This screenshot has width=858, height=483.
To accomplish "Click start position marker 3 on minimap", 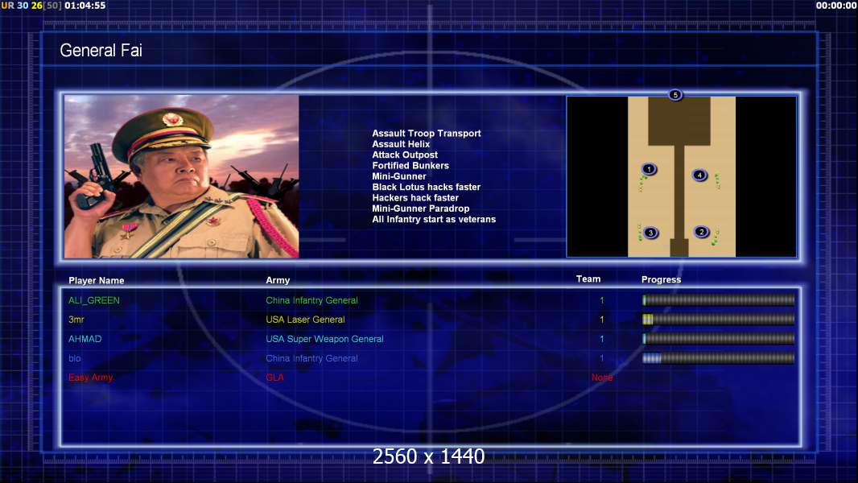I will pyautogui.click(x=650, y=233).
